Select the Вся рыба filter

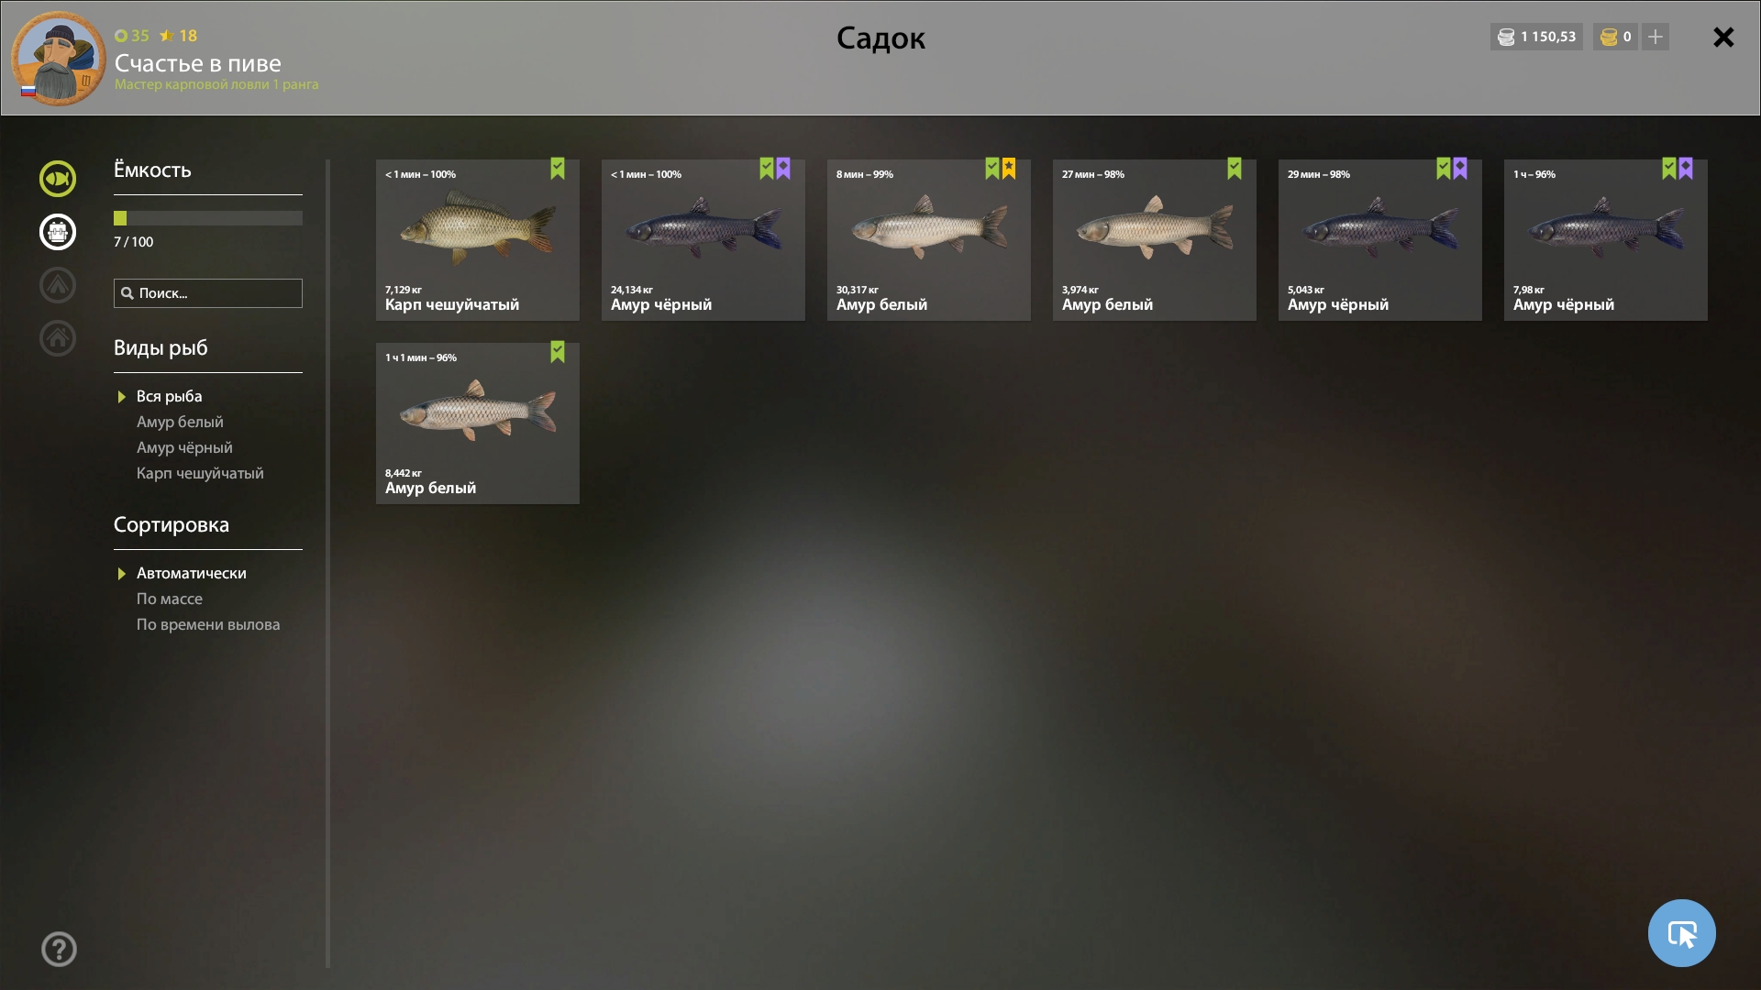coord(169,396)
